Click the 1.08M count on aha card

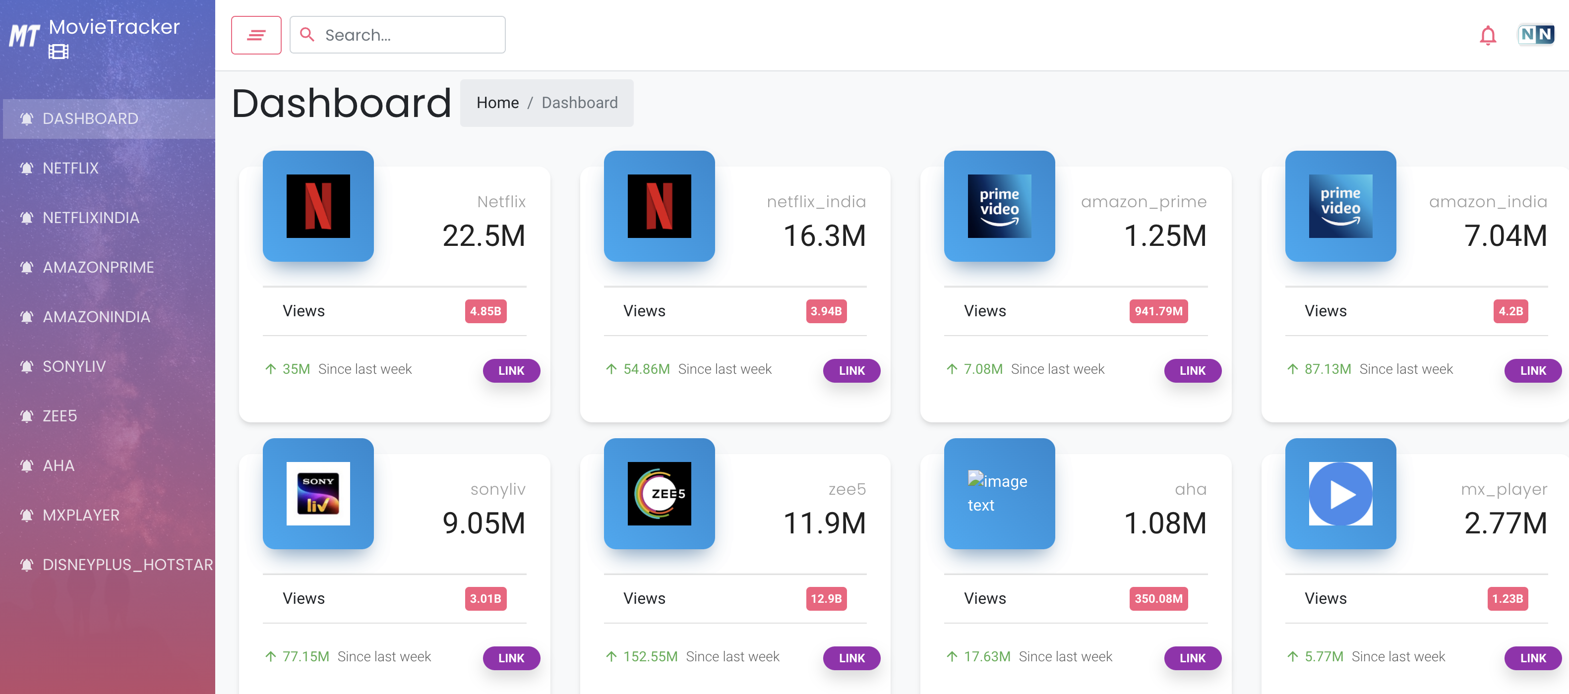(x=1165, y=523)
